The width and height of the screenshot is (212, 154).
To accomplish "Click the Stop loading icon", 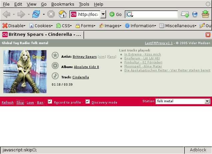I will pos(51,14).
